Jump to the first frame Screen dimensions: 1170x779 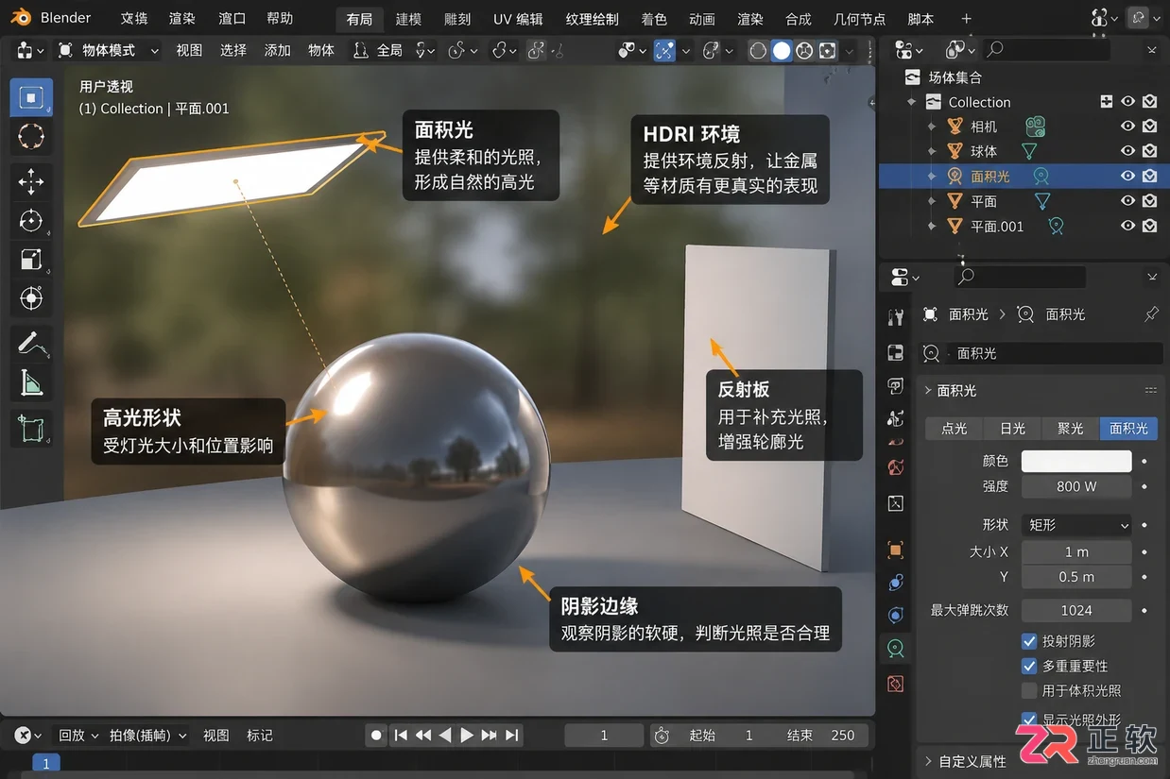[401, 735]
